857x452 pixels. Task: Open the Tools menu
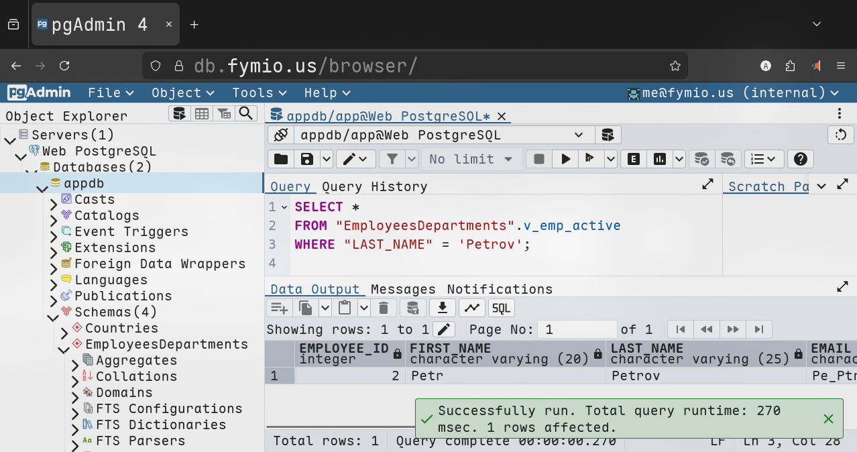[259, 93]
